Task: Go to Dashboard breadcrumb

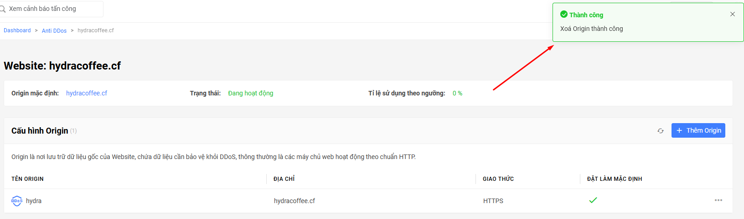Action: 17,30
